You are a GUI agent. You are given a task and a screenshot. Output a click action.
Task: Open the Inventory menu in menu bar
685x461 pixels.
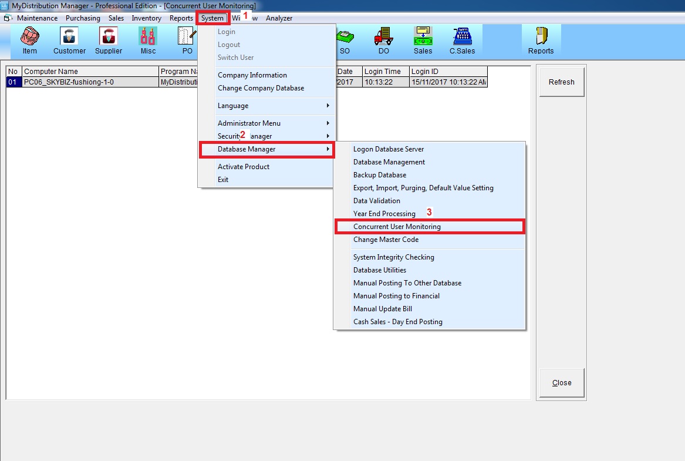146,18
